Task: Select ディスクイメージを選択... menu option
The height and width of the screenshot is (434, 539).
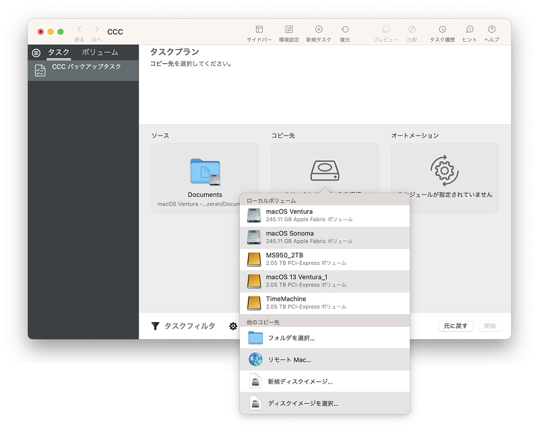Action: [x=325, y=403]
